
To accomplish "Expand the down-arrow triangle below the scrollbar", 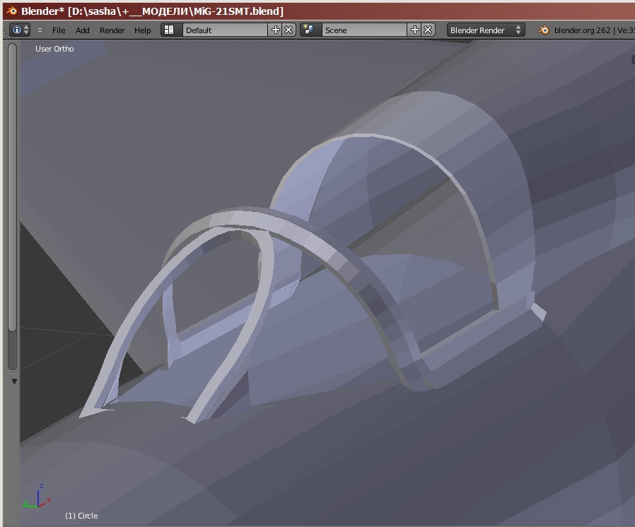I will (x=13, y=381).
